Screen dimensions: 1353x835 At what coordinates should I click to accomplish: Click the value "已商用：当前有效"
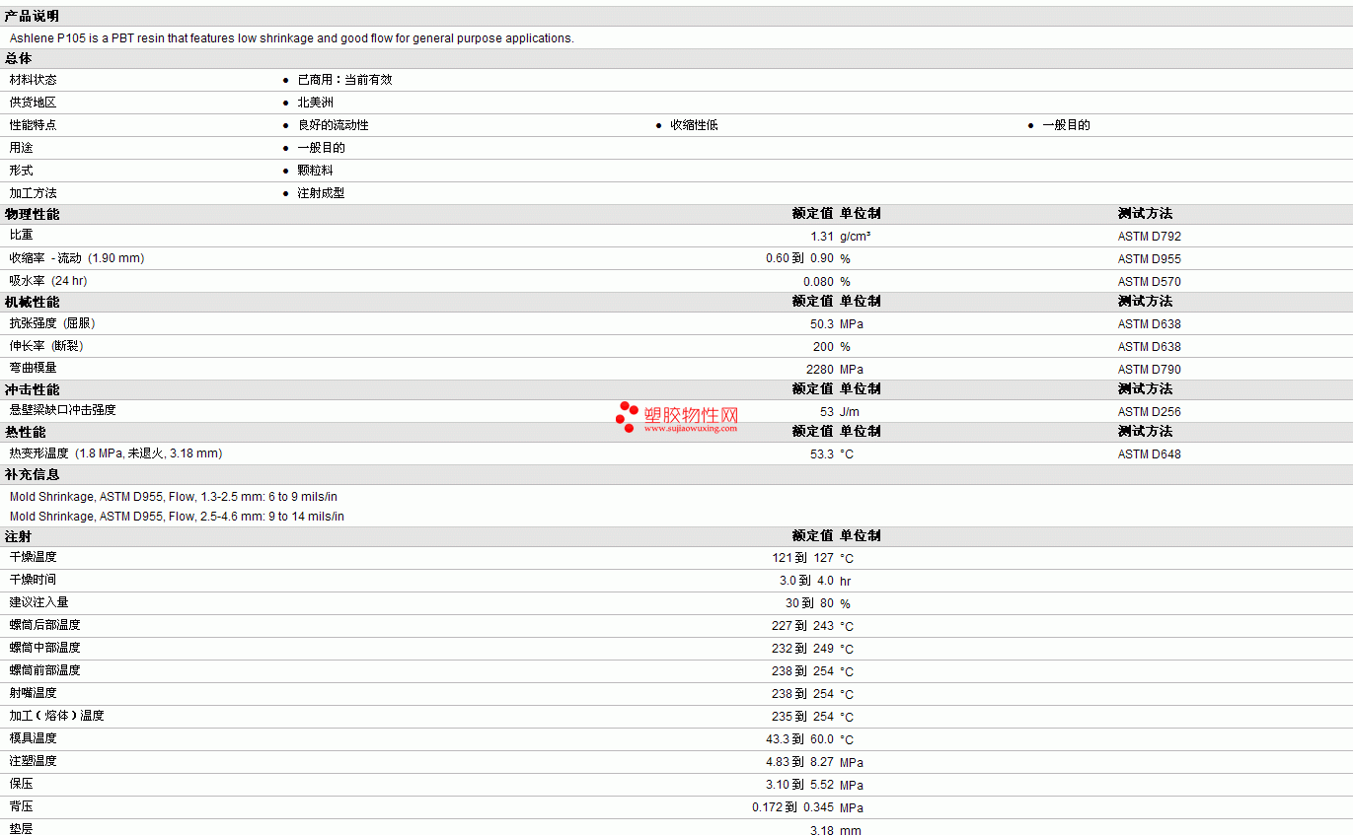pos(344,80)
